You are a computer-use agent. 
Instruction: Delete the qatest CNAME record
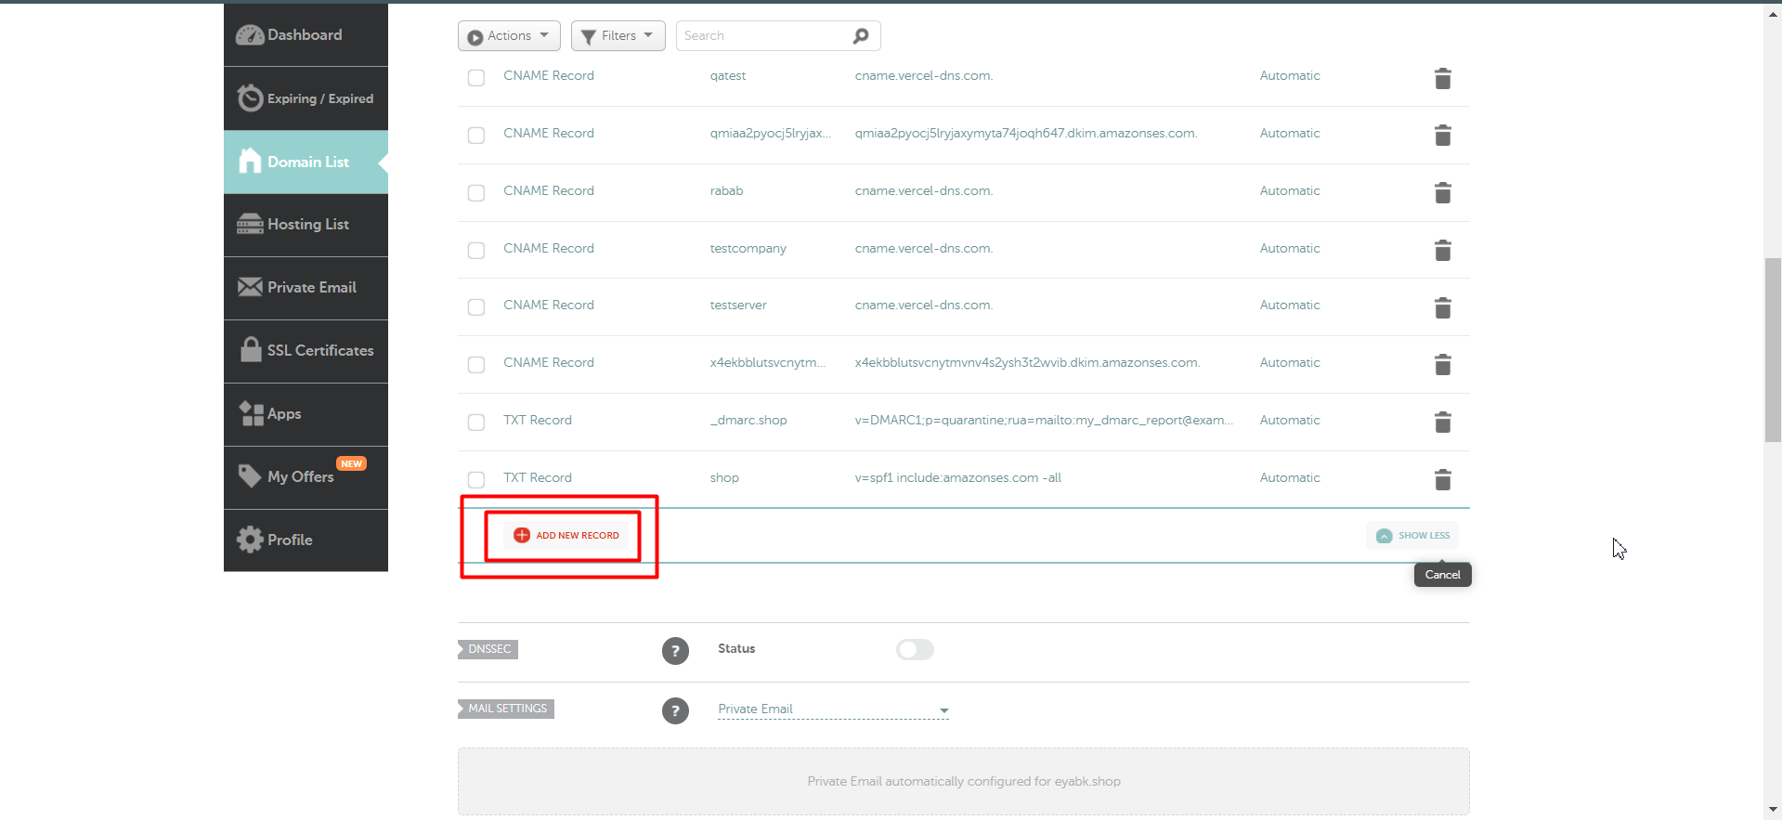pos(1442,79)
